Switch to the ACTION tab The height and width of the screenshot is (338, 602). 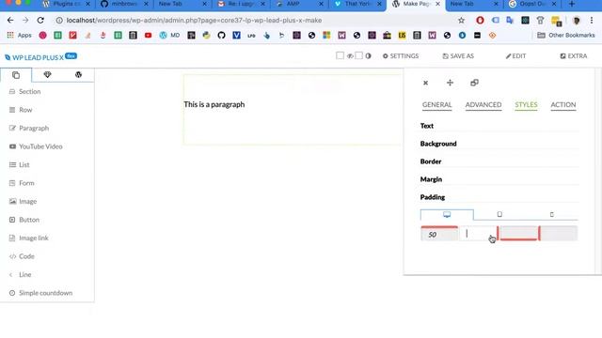563,104
